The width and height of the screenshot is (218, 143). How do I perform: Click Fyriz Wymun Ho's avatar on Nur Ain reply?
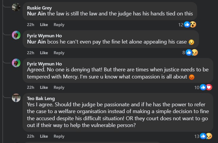click(16, 35)
